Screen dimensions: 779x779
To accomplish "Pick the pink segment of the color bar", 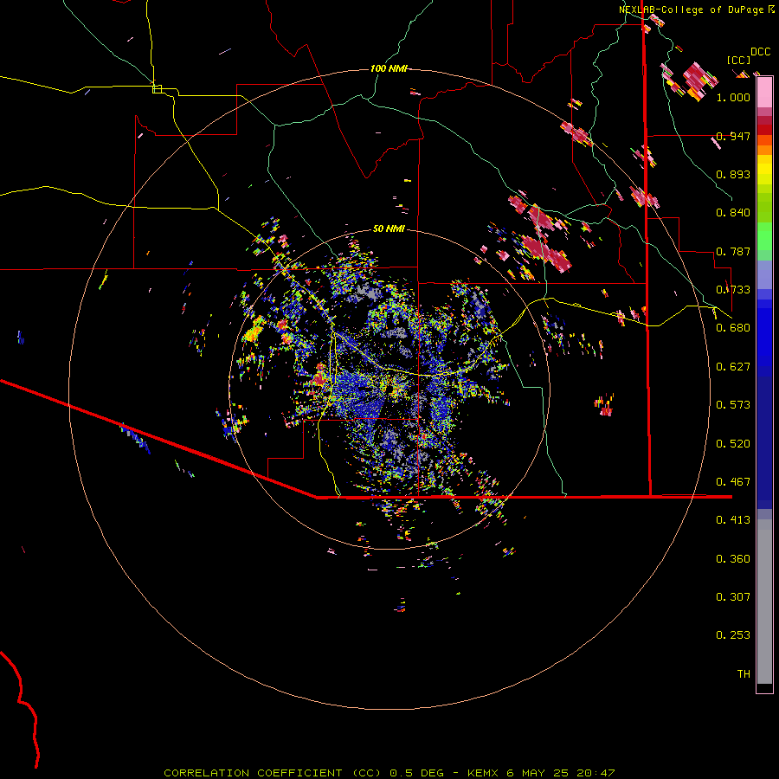I will [x=764, y=93].
